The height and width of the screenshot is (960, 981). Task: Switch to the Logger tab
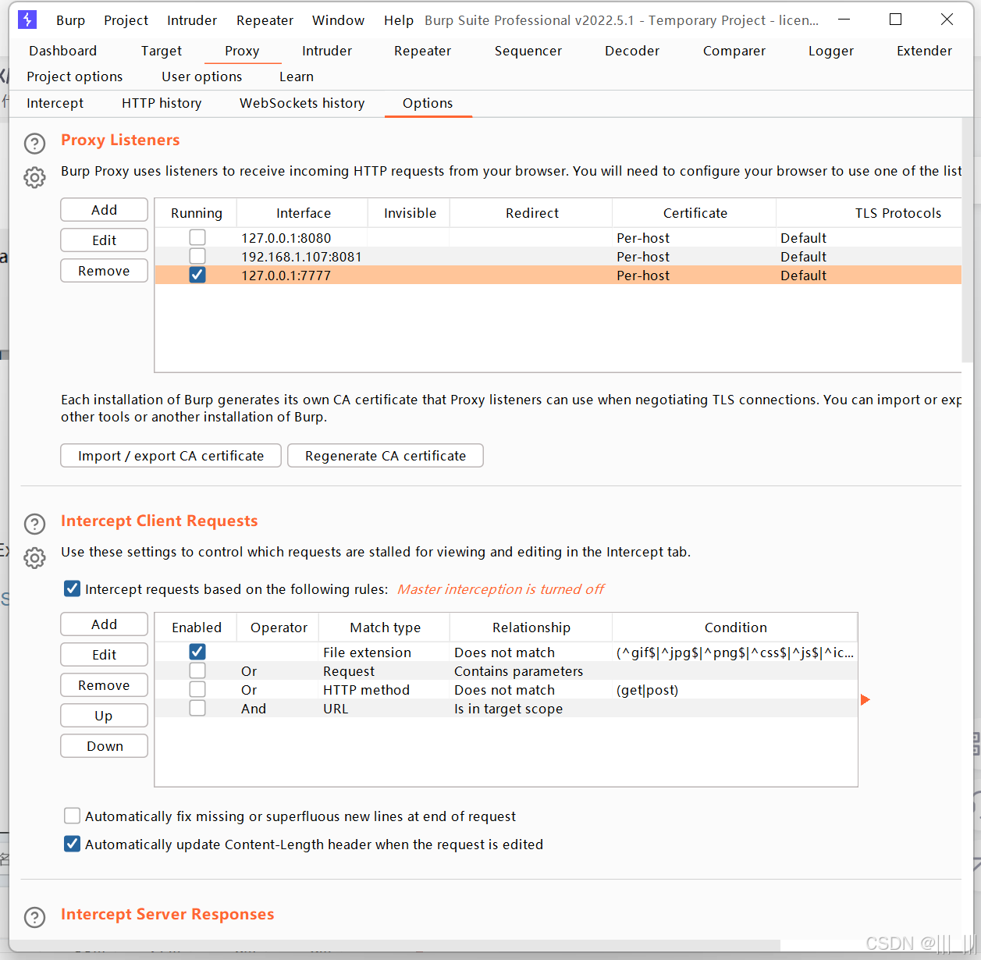tap(831, 51)
